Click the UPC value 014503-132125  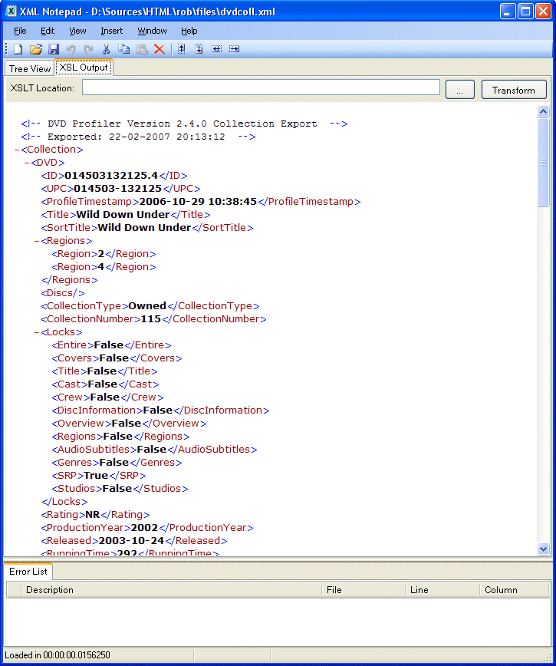[117, 189]
